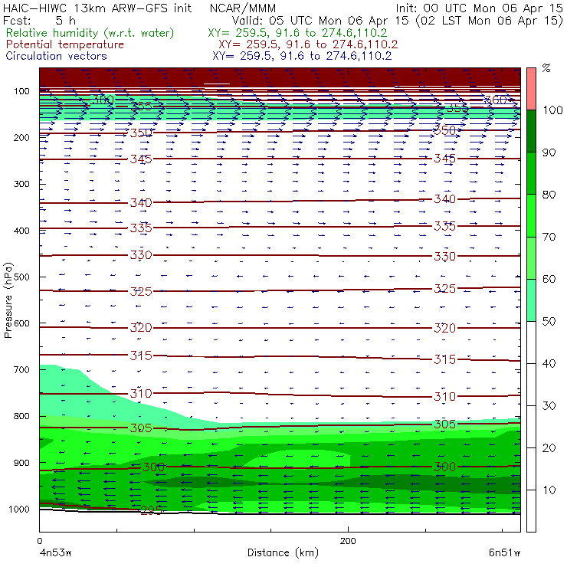Screen dimensions: 567x567
Task: Click the red 'Potential temperature' legend label
Action: pos(64,44)
